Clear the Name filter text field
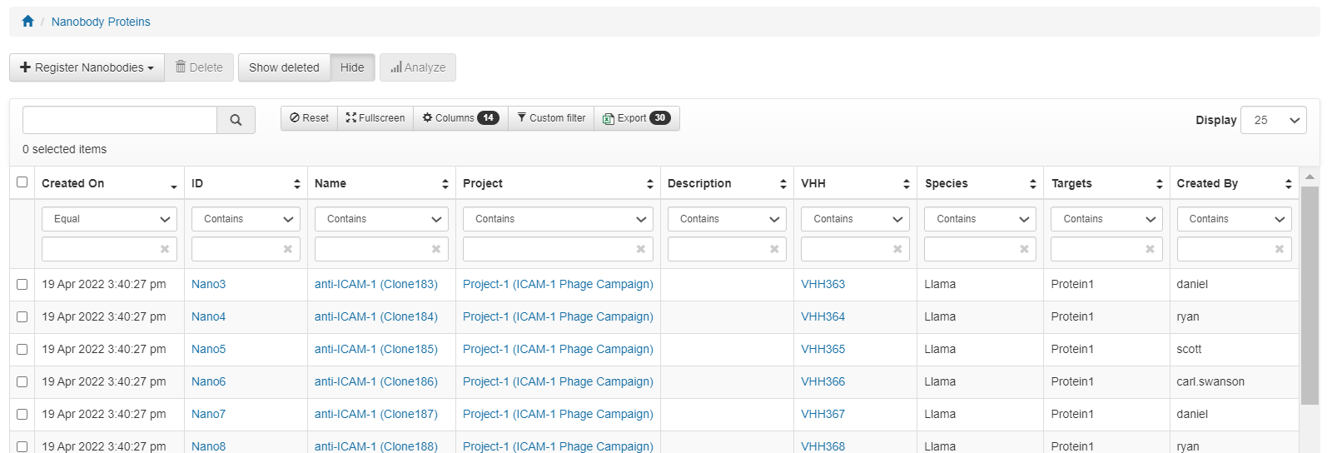The image size is (1332, 453). [435, 249]
